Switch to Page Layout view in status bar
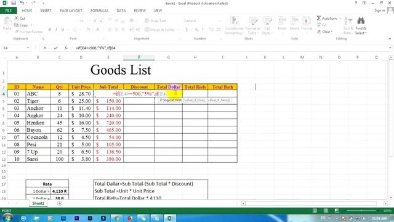This screenshot has height=222, width=394. 326,211
